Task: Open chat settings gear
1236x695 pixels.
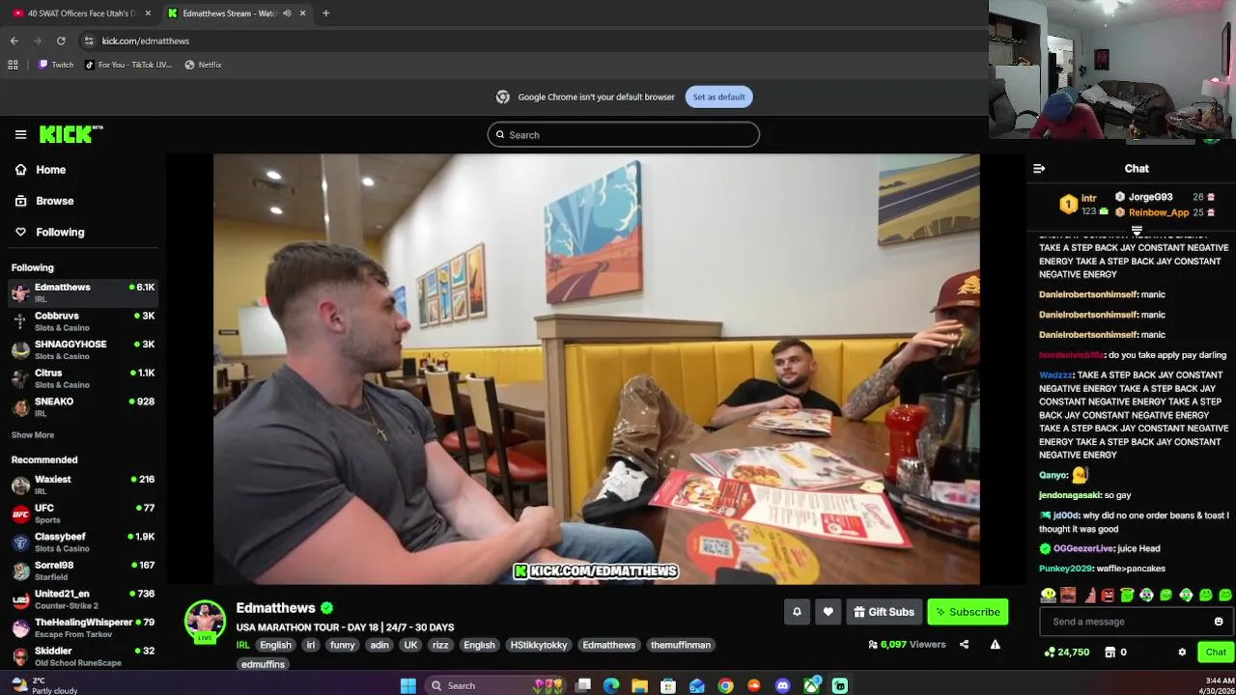Action: (x=1182, y=653)
